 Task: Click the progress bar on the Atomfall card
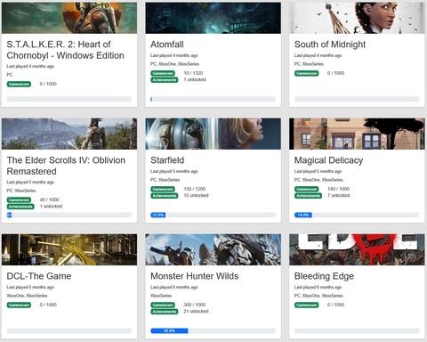[213, 99]
